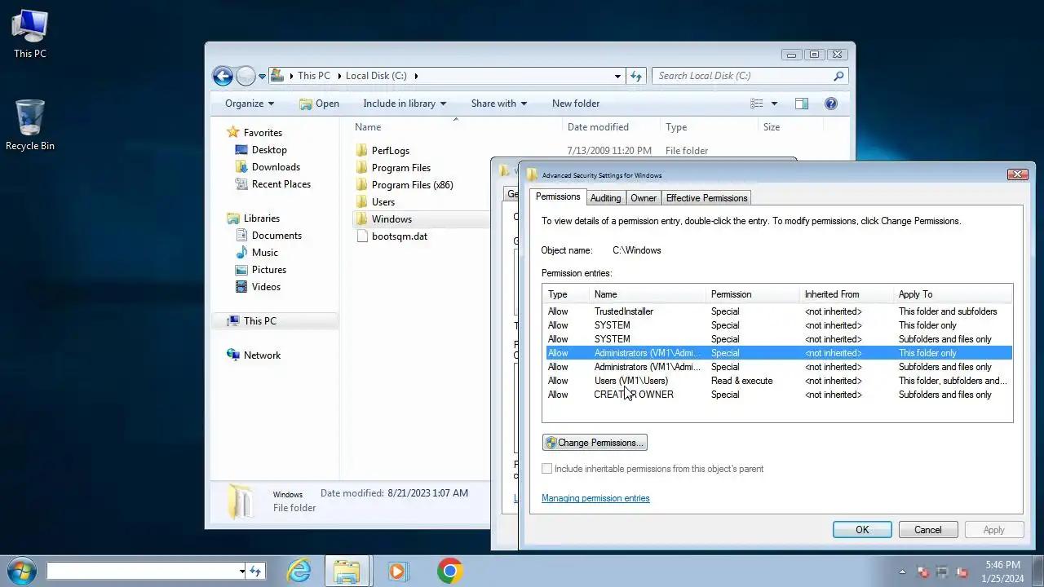The height and width of the screenshot is (587, 1044).
Task: Launch Internet Explorer from taskbar
Action: coord(299,571)
